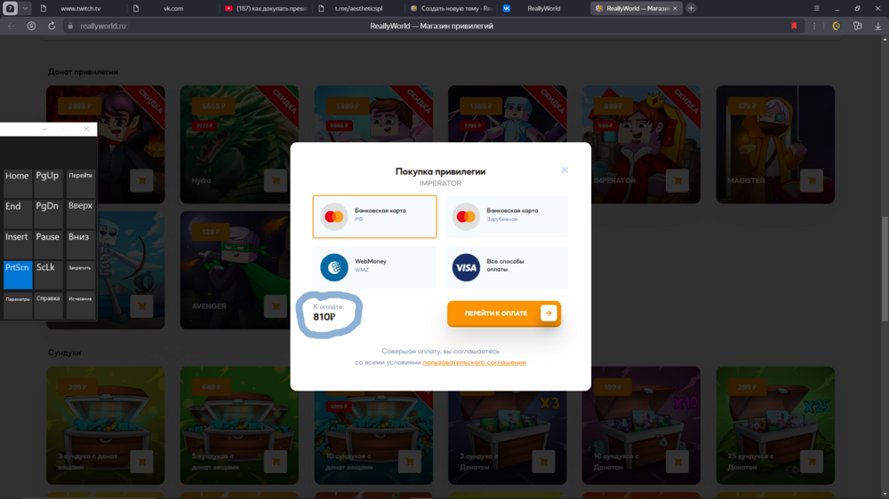
Task: Click Home key in on-screen keyboard window
Action: coord(17,182)
